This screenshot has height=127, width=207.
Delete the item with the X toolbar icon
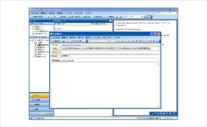(x=54, y=17)
